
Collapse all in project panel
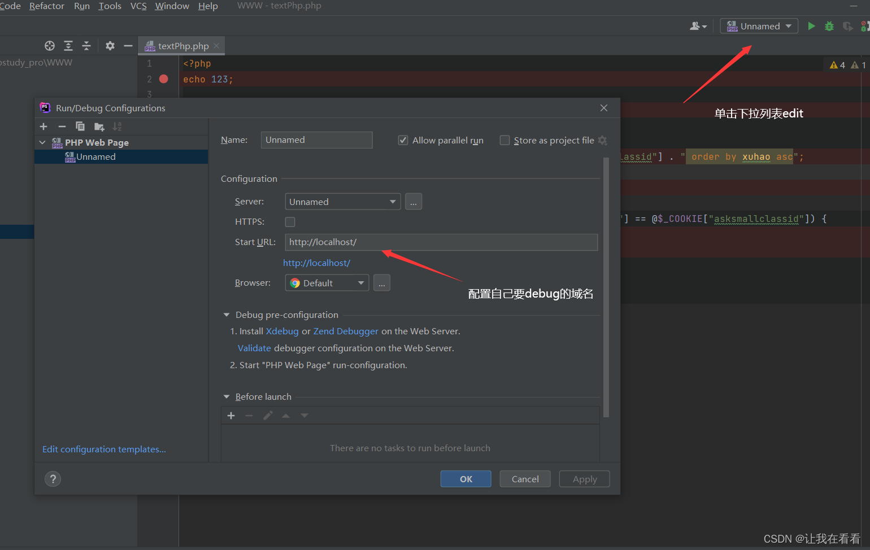tap(86, 46)
